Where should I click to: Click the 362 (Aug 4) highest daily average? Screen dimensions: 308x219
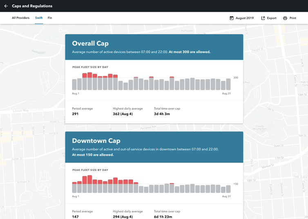point(123,114)
